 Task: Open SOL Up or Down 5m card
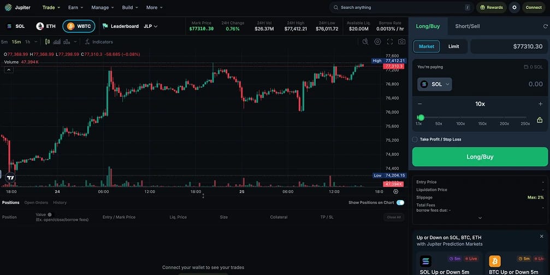pos(450,264)
